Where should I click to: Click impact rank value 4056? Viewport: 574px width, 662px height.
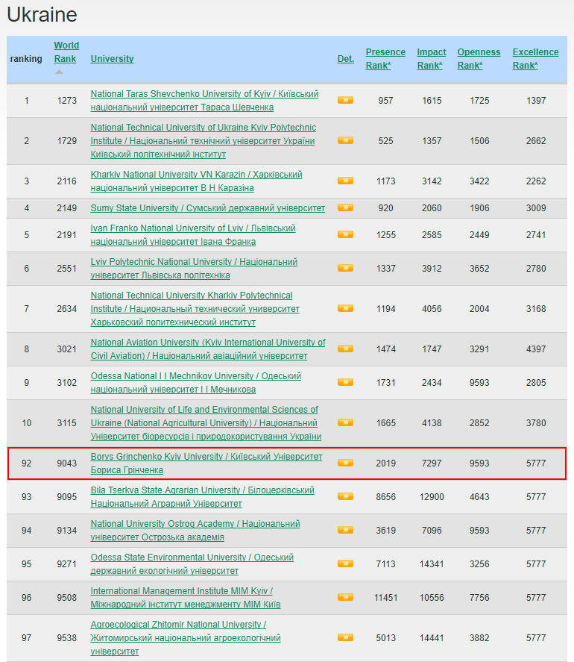(432, 309)
